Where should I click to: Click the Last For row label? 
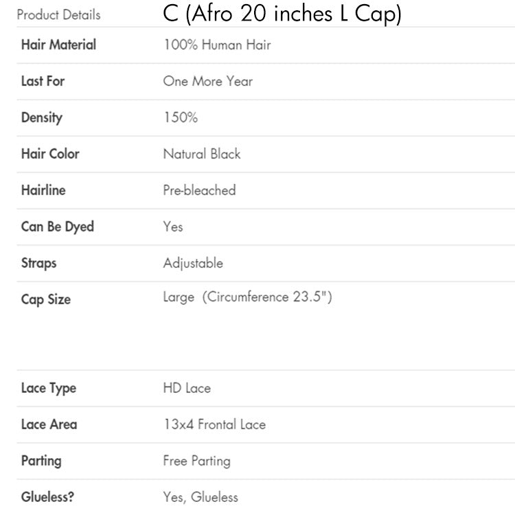pyautogui.click(x=43, y=81)
